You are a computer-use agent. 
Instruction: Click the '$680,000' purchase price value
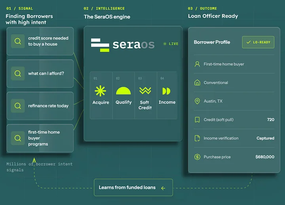coord(265,157)
